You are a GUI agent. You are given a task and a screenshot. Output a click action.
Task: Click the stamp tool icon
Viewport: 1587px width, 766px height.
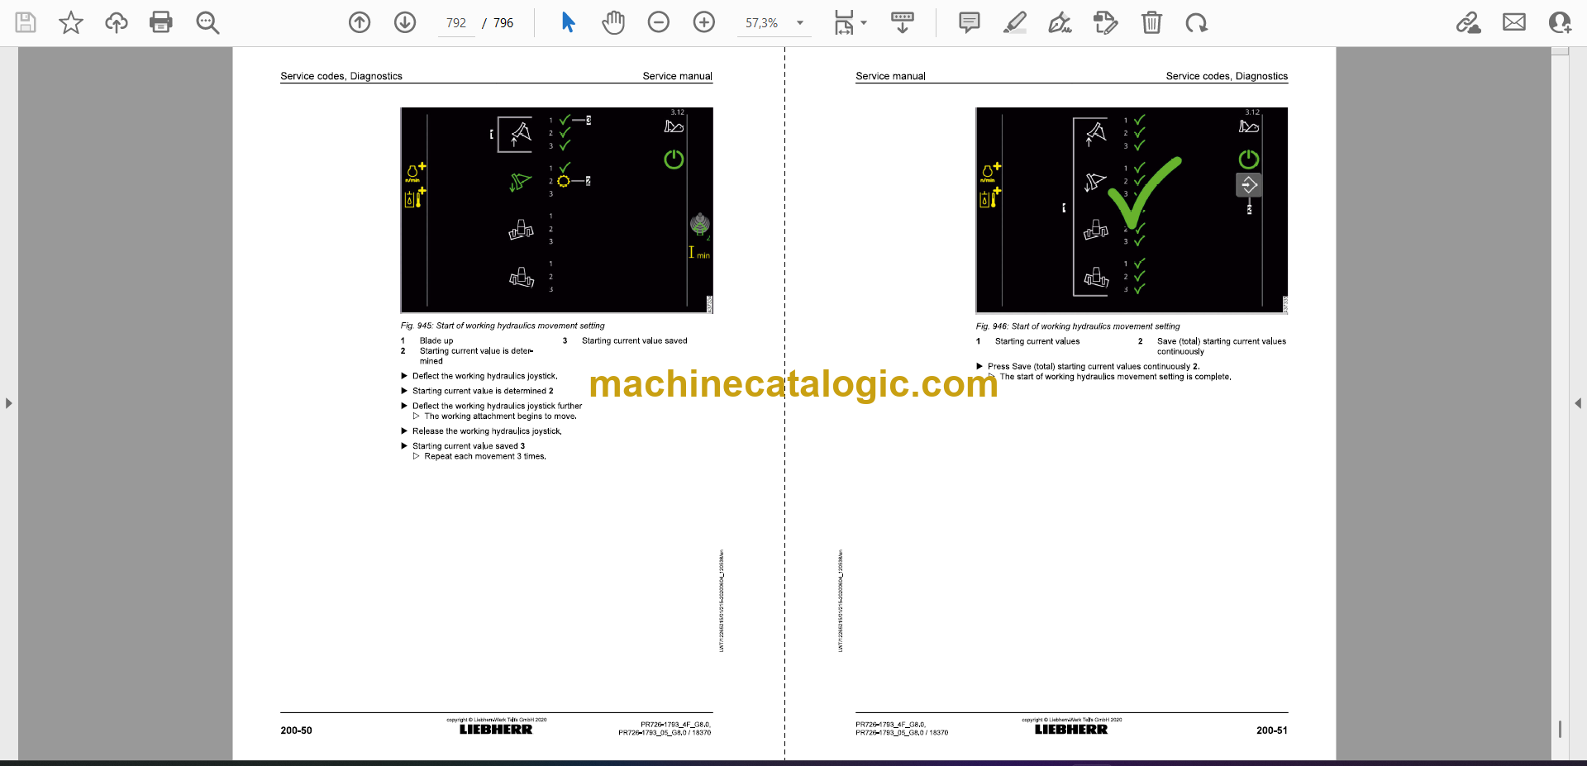1105,22
